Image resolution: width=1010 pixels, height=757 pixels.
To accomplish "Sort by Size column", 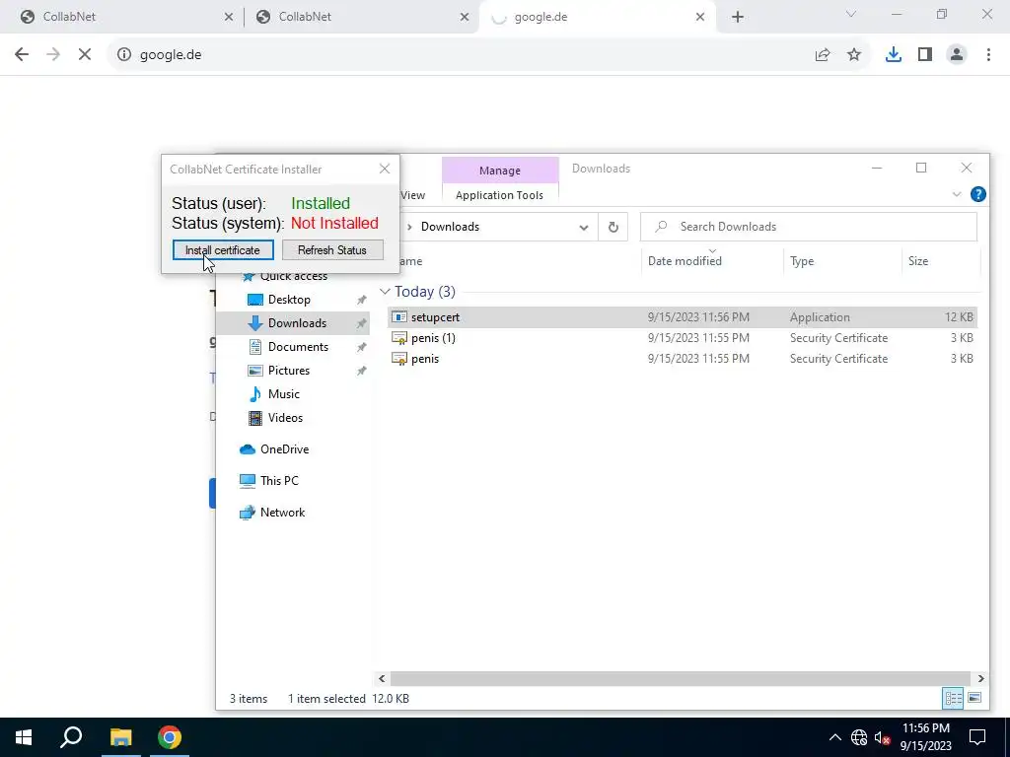I will click(940, 260).
